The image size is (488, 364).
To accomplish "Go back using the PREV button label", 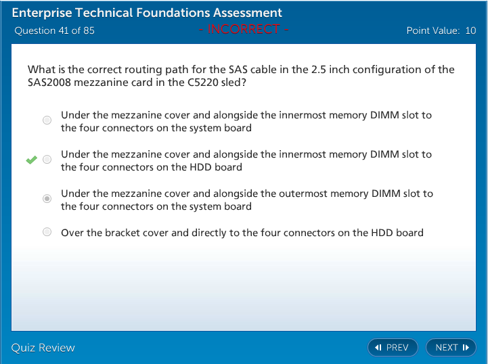I will [x=397, y=348].
